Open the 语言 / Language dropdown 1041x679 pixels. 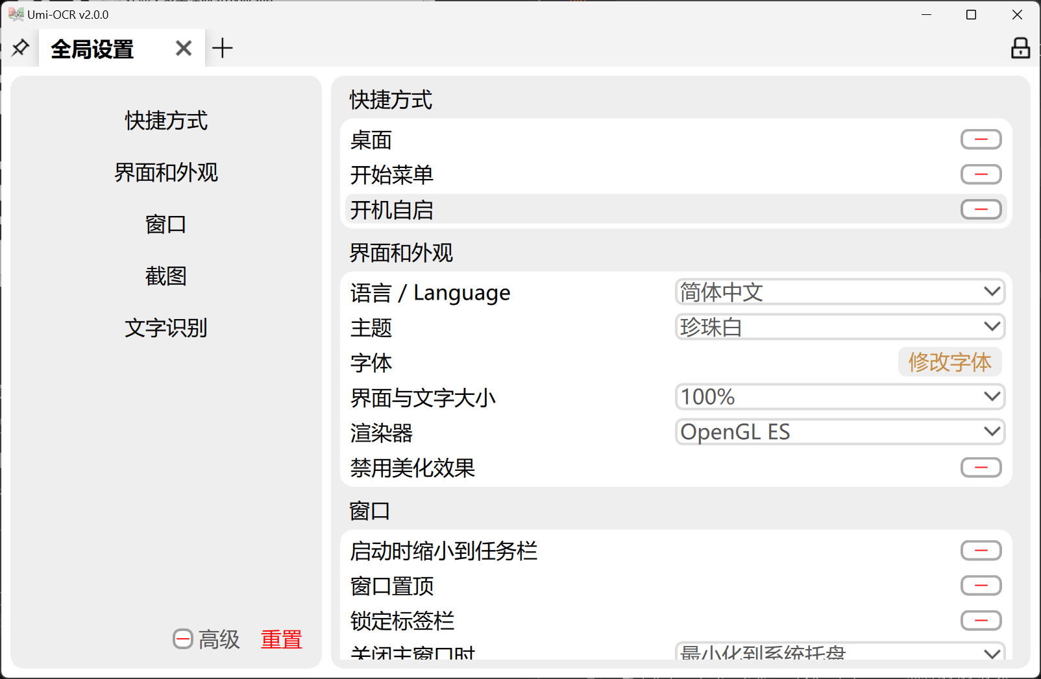coord(840,292)
